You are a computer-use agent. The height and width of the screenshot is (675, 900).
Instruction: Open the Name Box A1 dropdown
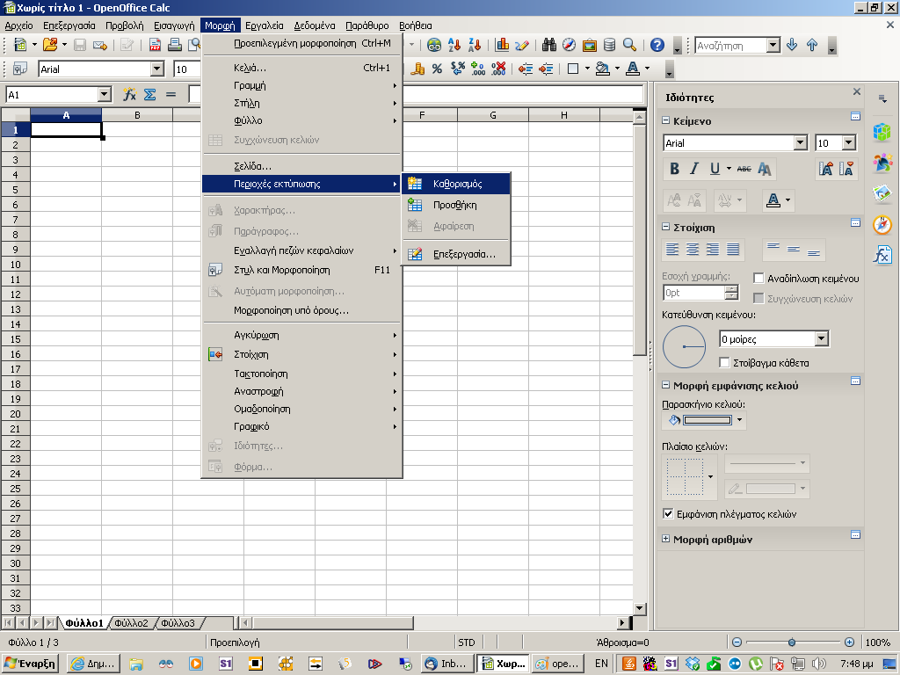coord(104,95)
